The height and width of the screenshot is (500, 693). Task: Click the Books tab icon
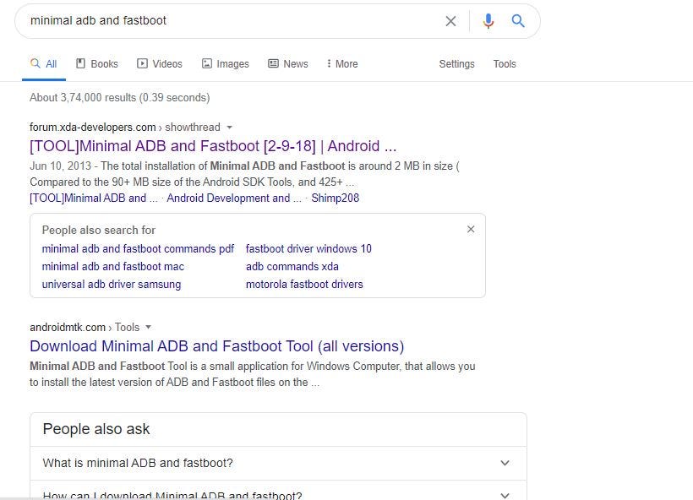[80, 63]
